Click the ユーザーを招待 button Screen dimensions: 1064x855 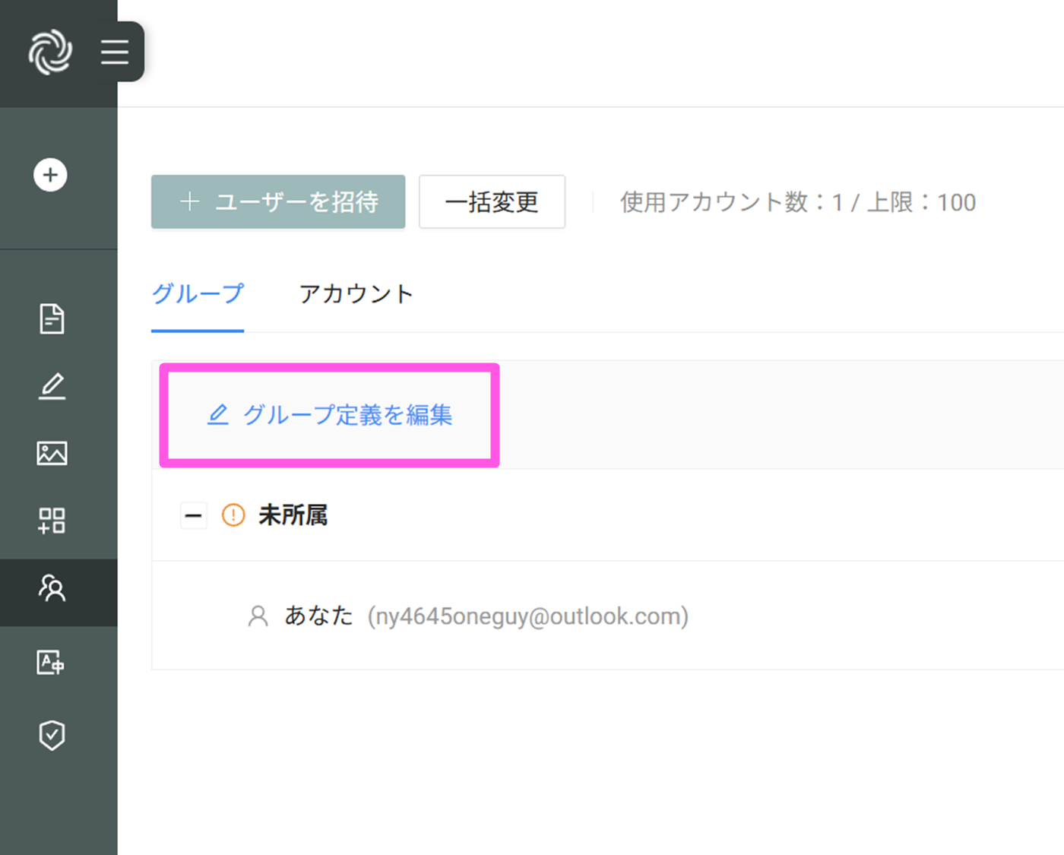[278, 202]
